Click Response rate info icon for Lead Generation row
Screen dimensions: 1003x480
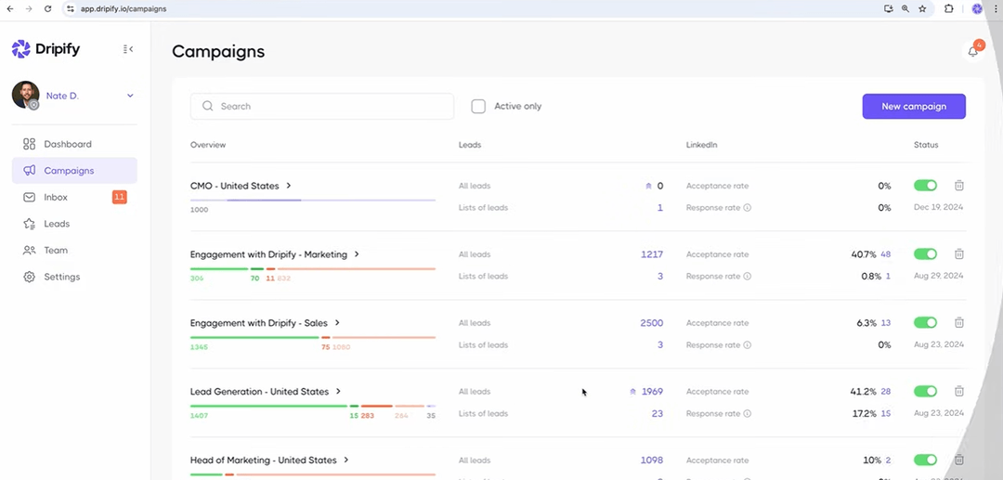747,413
